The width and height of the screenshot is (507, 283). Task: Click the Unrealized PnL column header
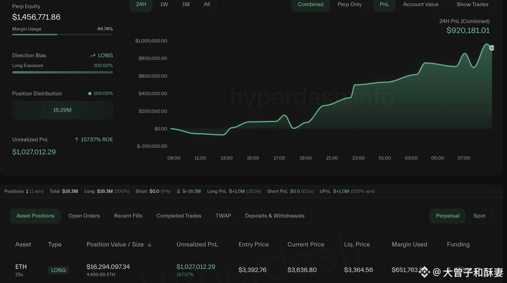point(197,245)
